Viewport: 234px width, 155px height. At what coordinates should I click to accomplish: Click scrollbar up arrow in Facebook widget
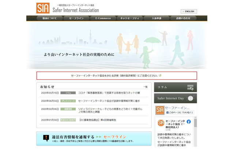(x=195, y=118)
